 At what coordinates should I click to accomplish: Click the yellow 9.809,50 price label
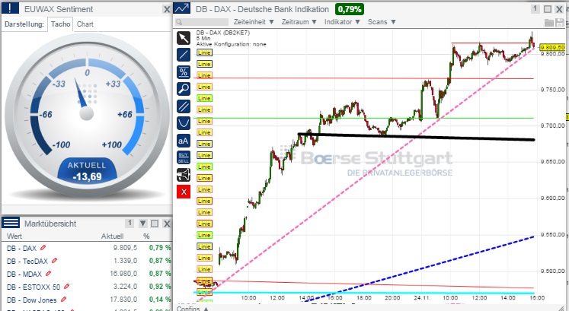tap(552, 47)
